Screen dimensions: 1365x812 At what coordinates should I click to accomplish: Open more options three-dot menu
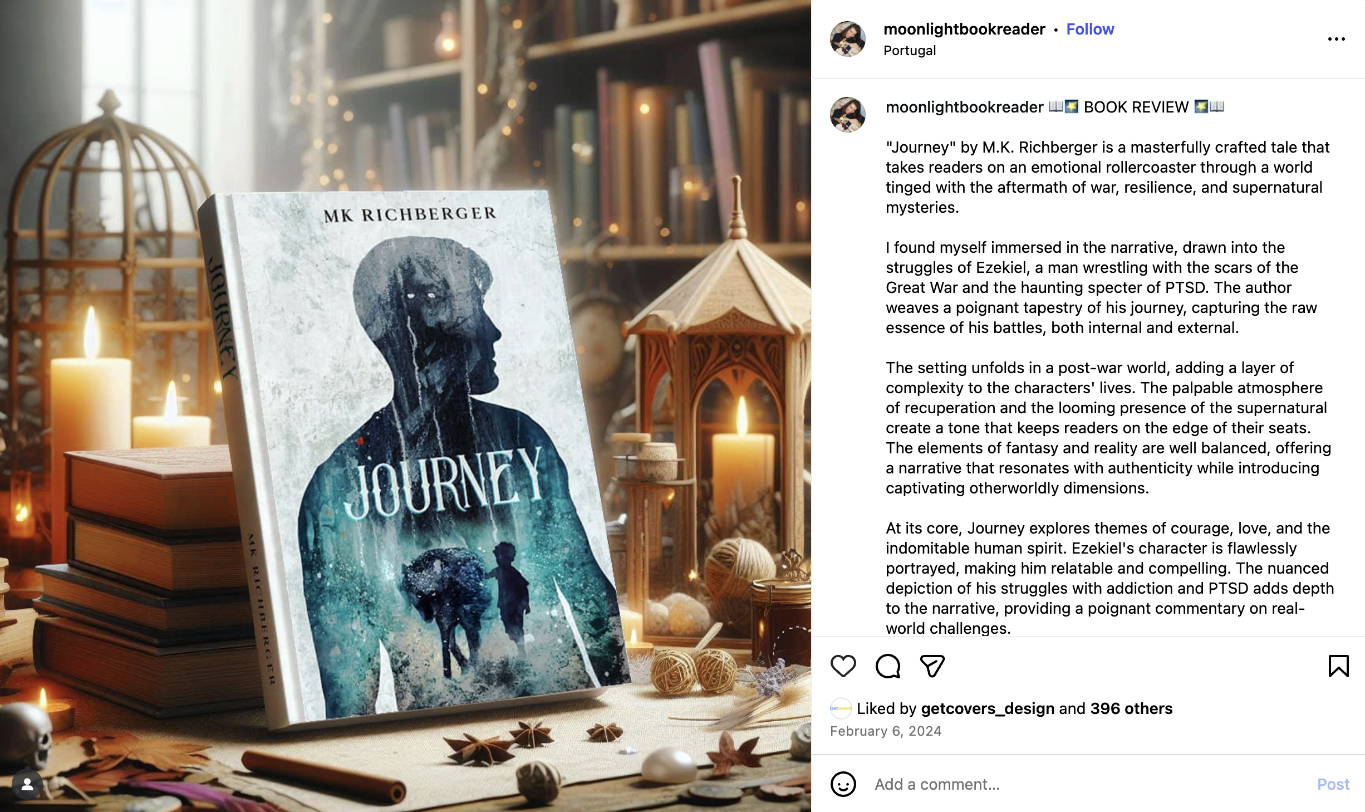[x=1336, y=39]
